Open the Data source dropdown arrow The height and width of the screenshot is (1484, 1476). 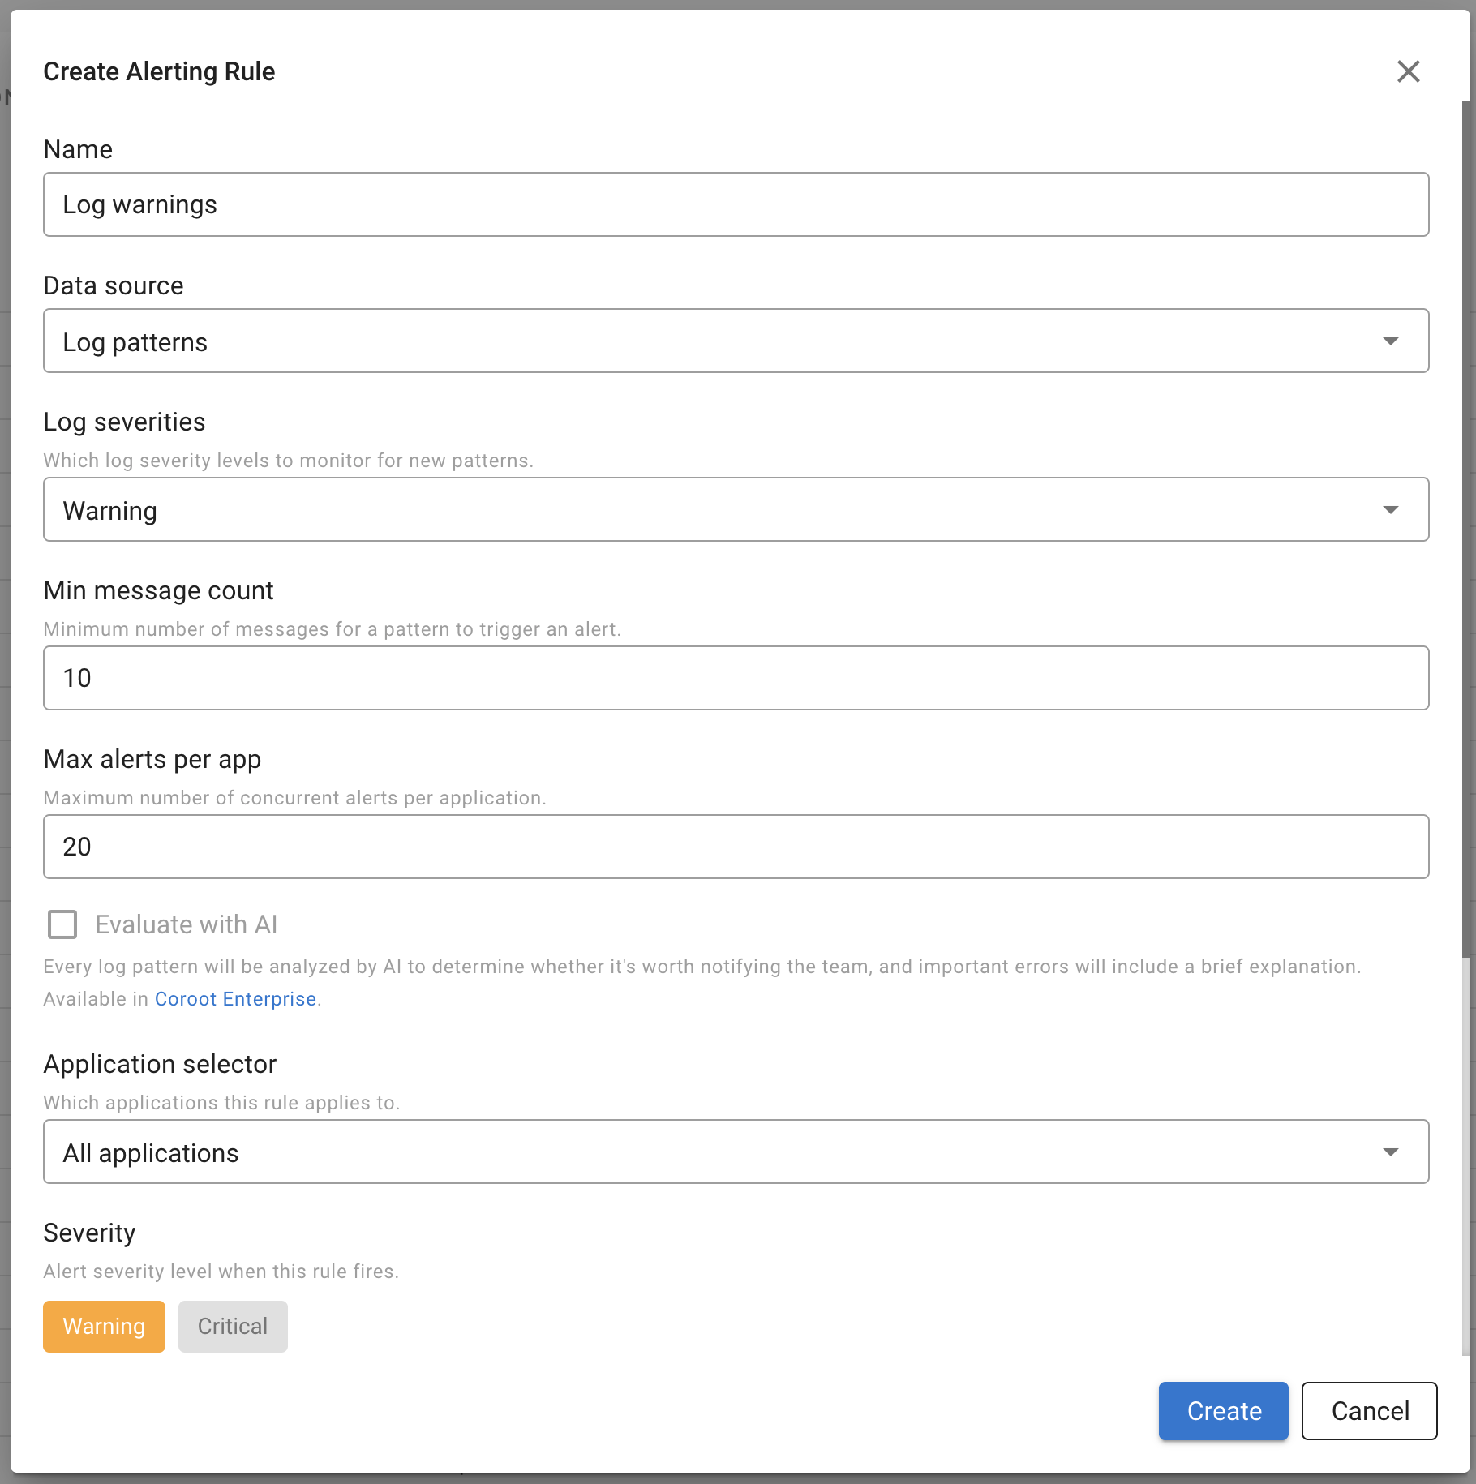pyautogui.click(x=1390, y=341)
